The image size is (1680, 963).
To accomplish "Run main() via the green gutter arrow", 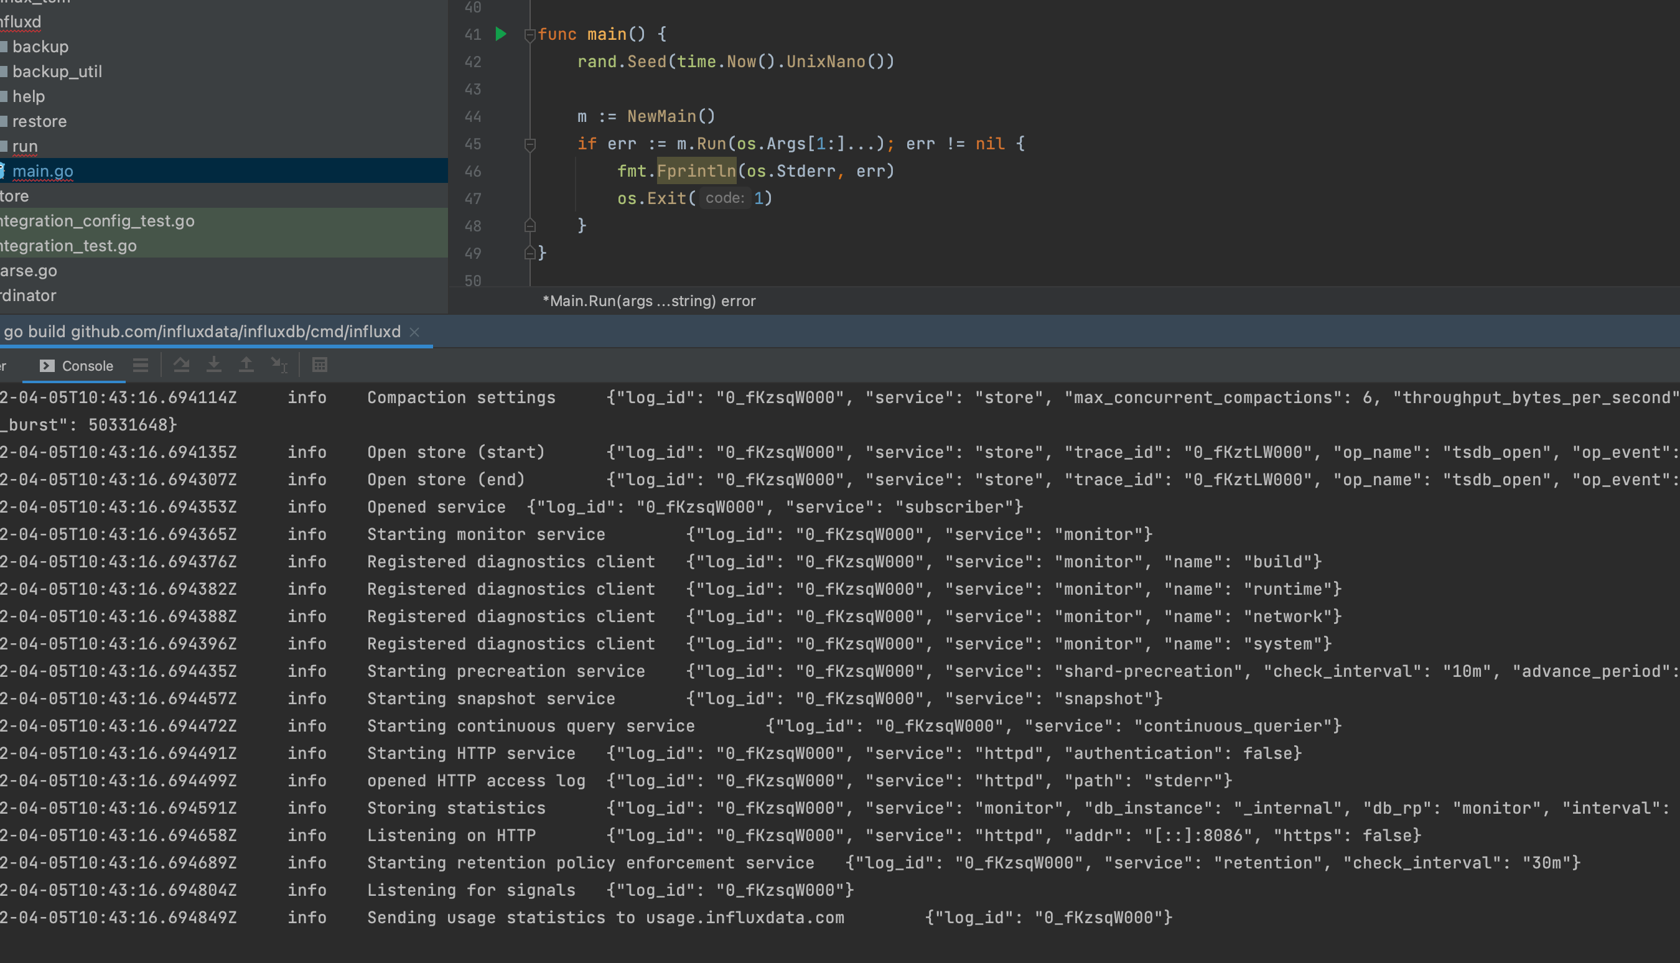I will tap(501, 34).
